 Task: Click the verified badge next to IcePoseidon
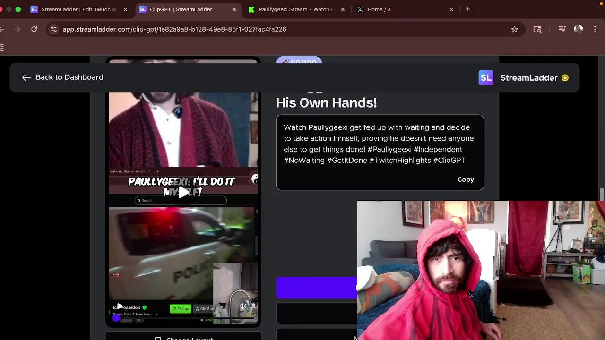144,307
